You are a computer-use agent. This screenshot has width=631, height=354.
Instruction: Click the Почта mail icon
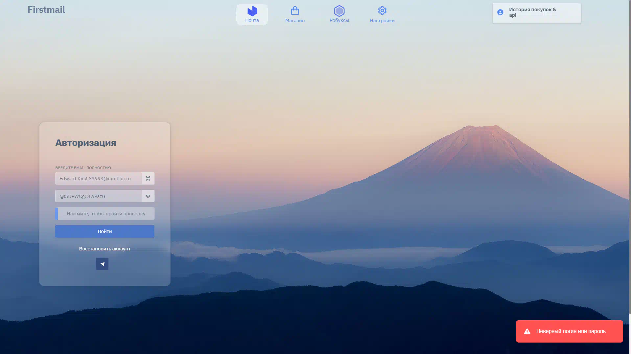click(x=252, y=11)
